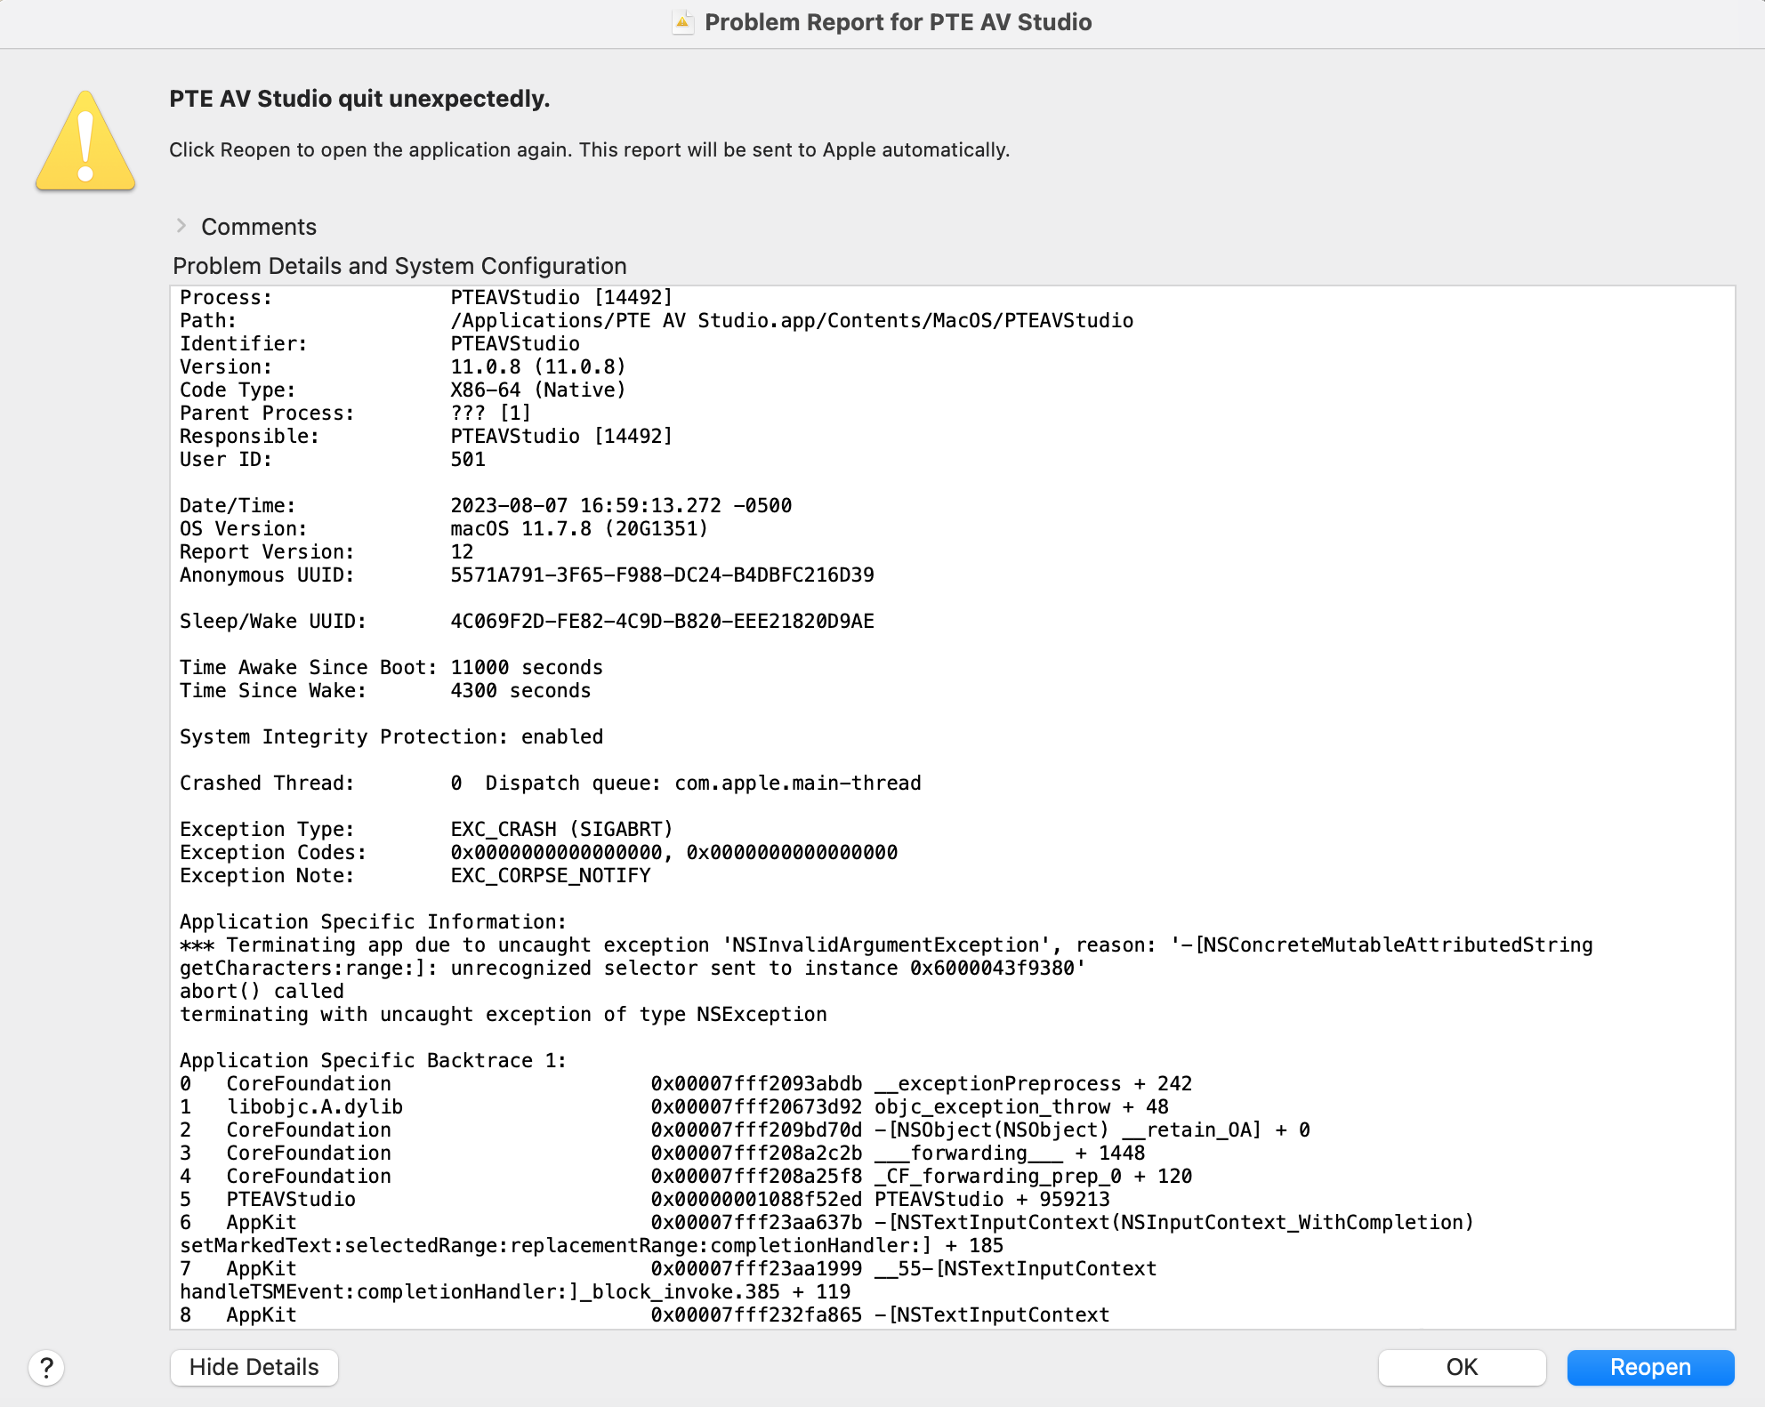Click the small title bar document icon
This screenshot has width=1765, height=1407.
[682, 22]
